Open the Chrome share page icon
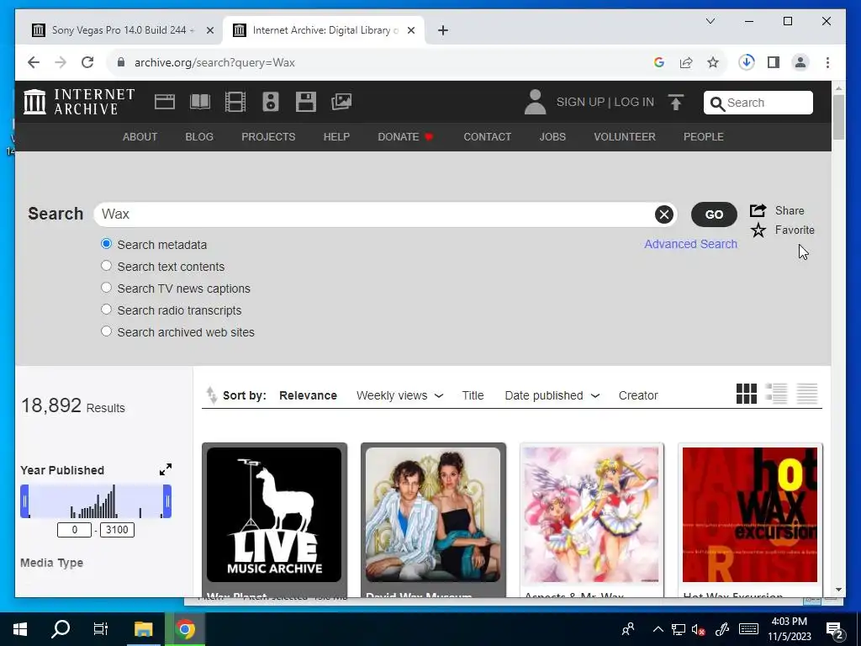Image resolution: width=861 pixels, height=646 pixels. (686, 62)
